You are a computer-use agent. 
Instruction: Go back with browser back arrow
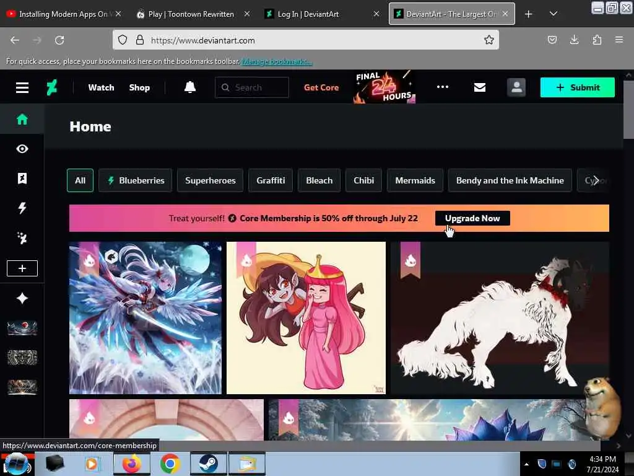pos(15,40)
